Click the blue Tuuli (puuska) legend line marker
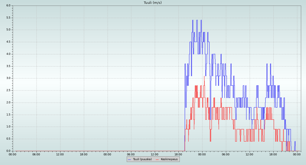This screenshot has height=165, width=306. coord(130,159)
